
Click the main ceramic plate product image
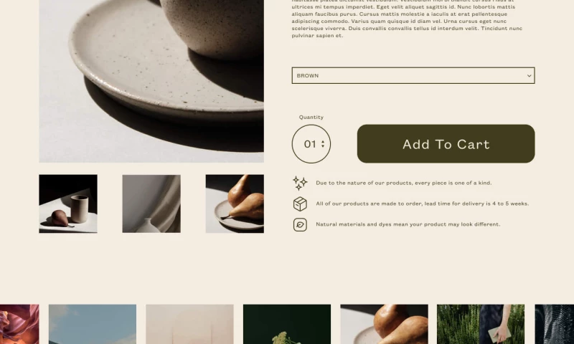coord(151,81)
